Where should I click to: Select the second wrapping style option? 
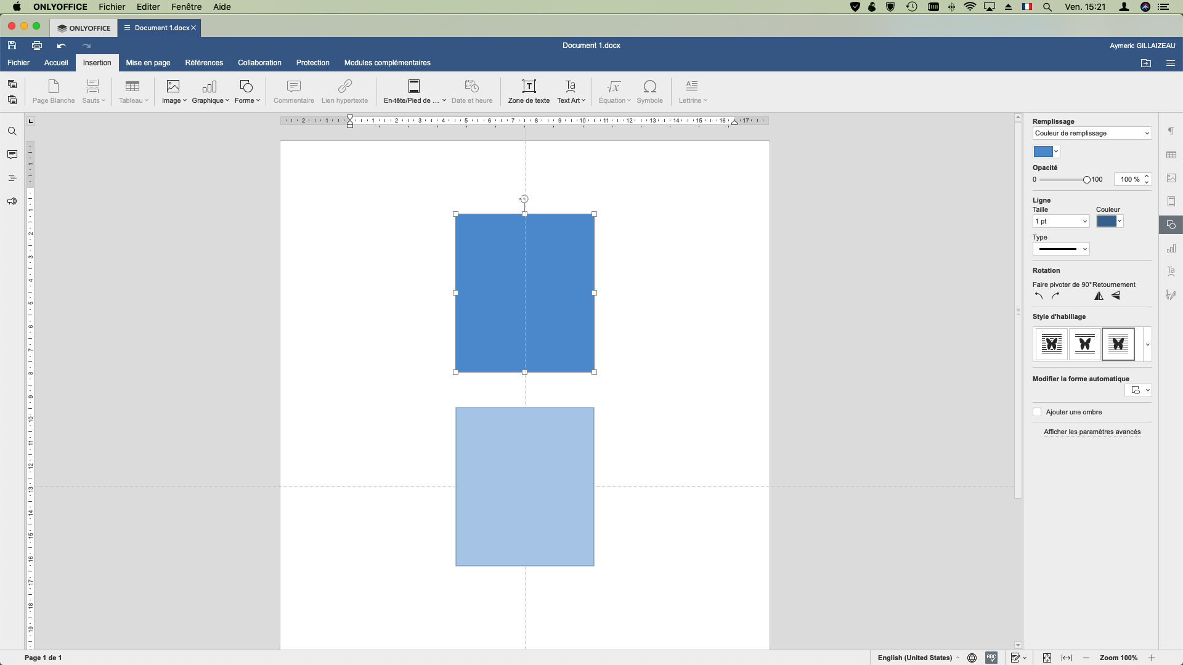point(1084,344)
